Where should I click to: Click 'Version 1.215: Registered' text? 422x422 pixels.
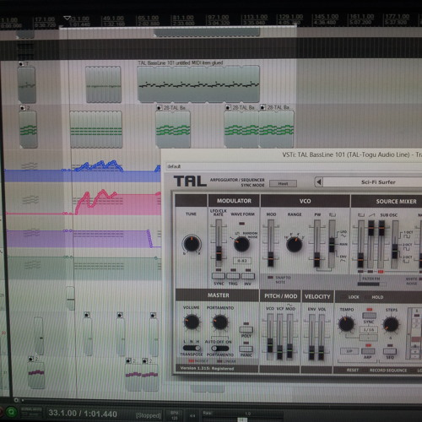coord(207,368)
